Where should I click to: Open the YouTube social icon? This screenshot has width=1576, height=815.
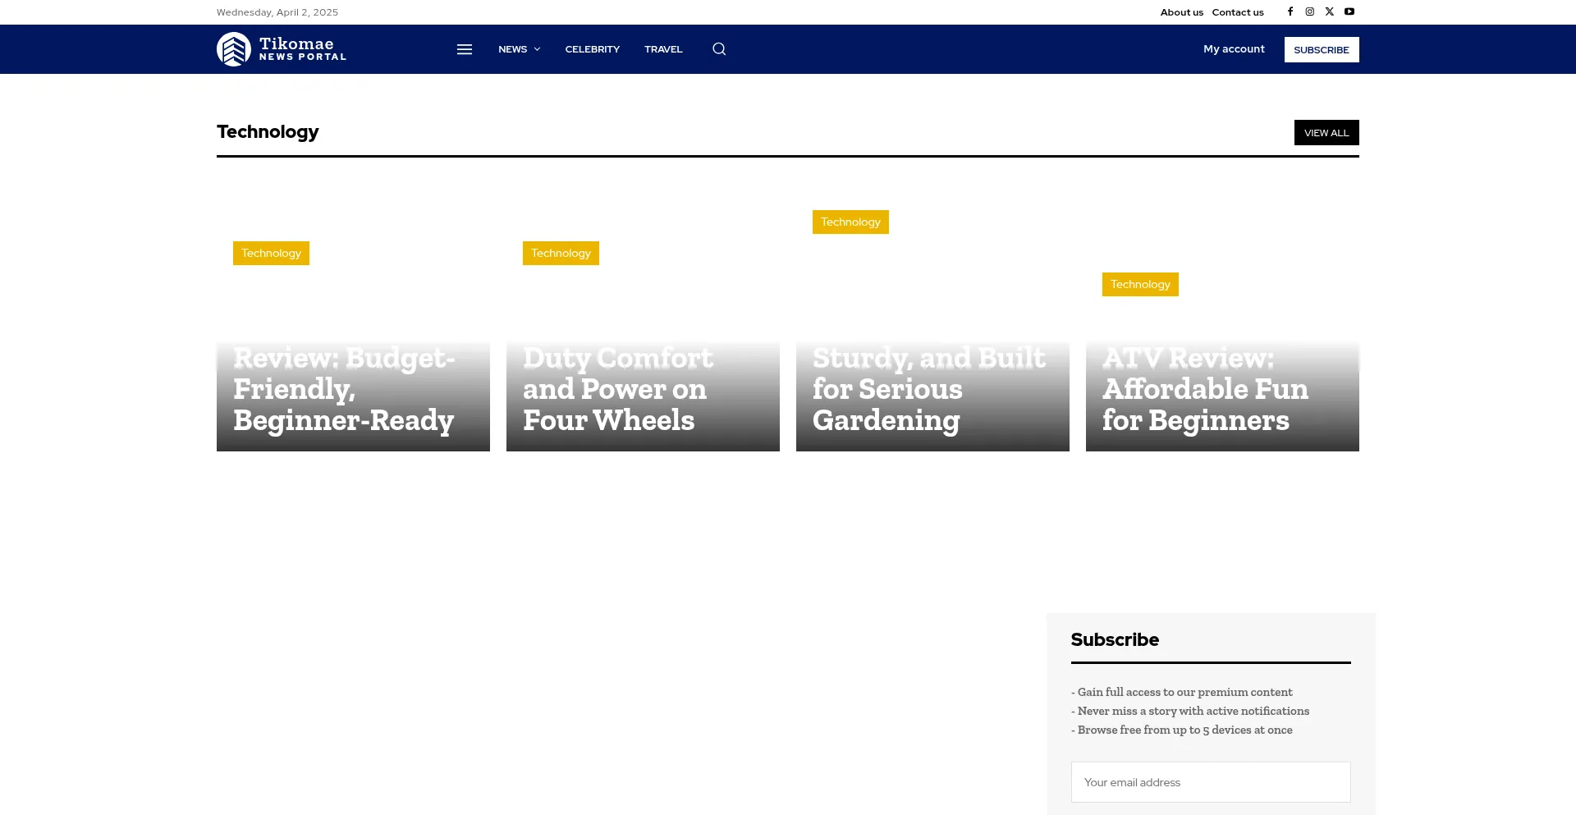(x=1349, y=11)
